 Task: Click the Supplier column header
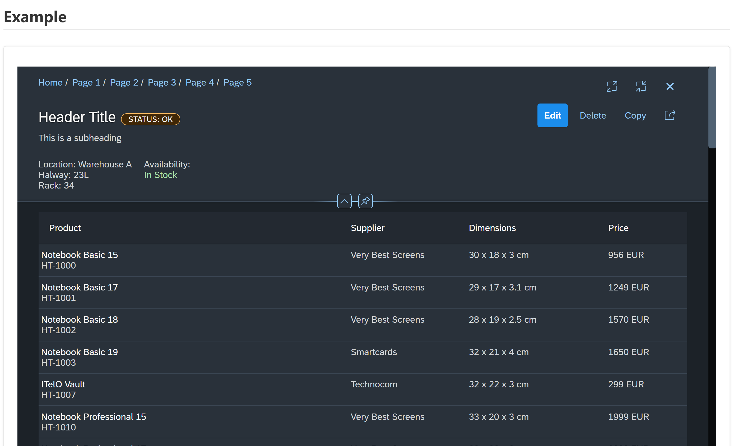point(368,228)
